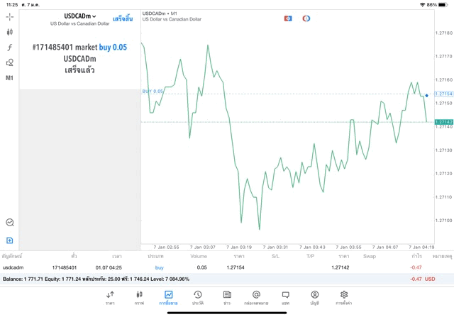Click the Volume column header
The width and height of the screenshot is (454, 317).
[x=199, y=256]
